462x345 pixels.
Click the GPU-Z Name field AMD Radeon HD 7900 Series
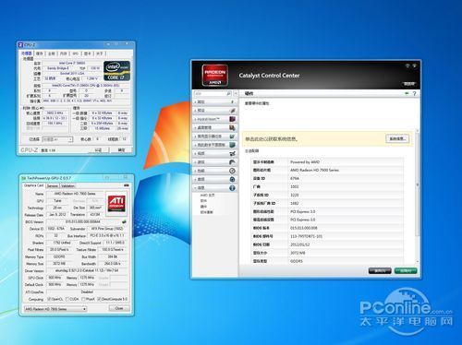pyautogui.click(x=75, y=194)
